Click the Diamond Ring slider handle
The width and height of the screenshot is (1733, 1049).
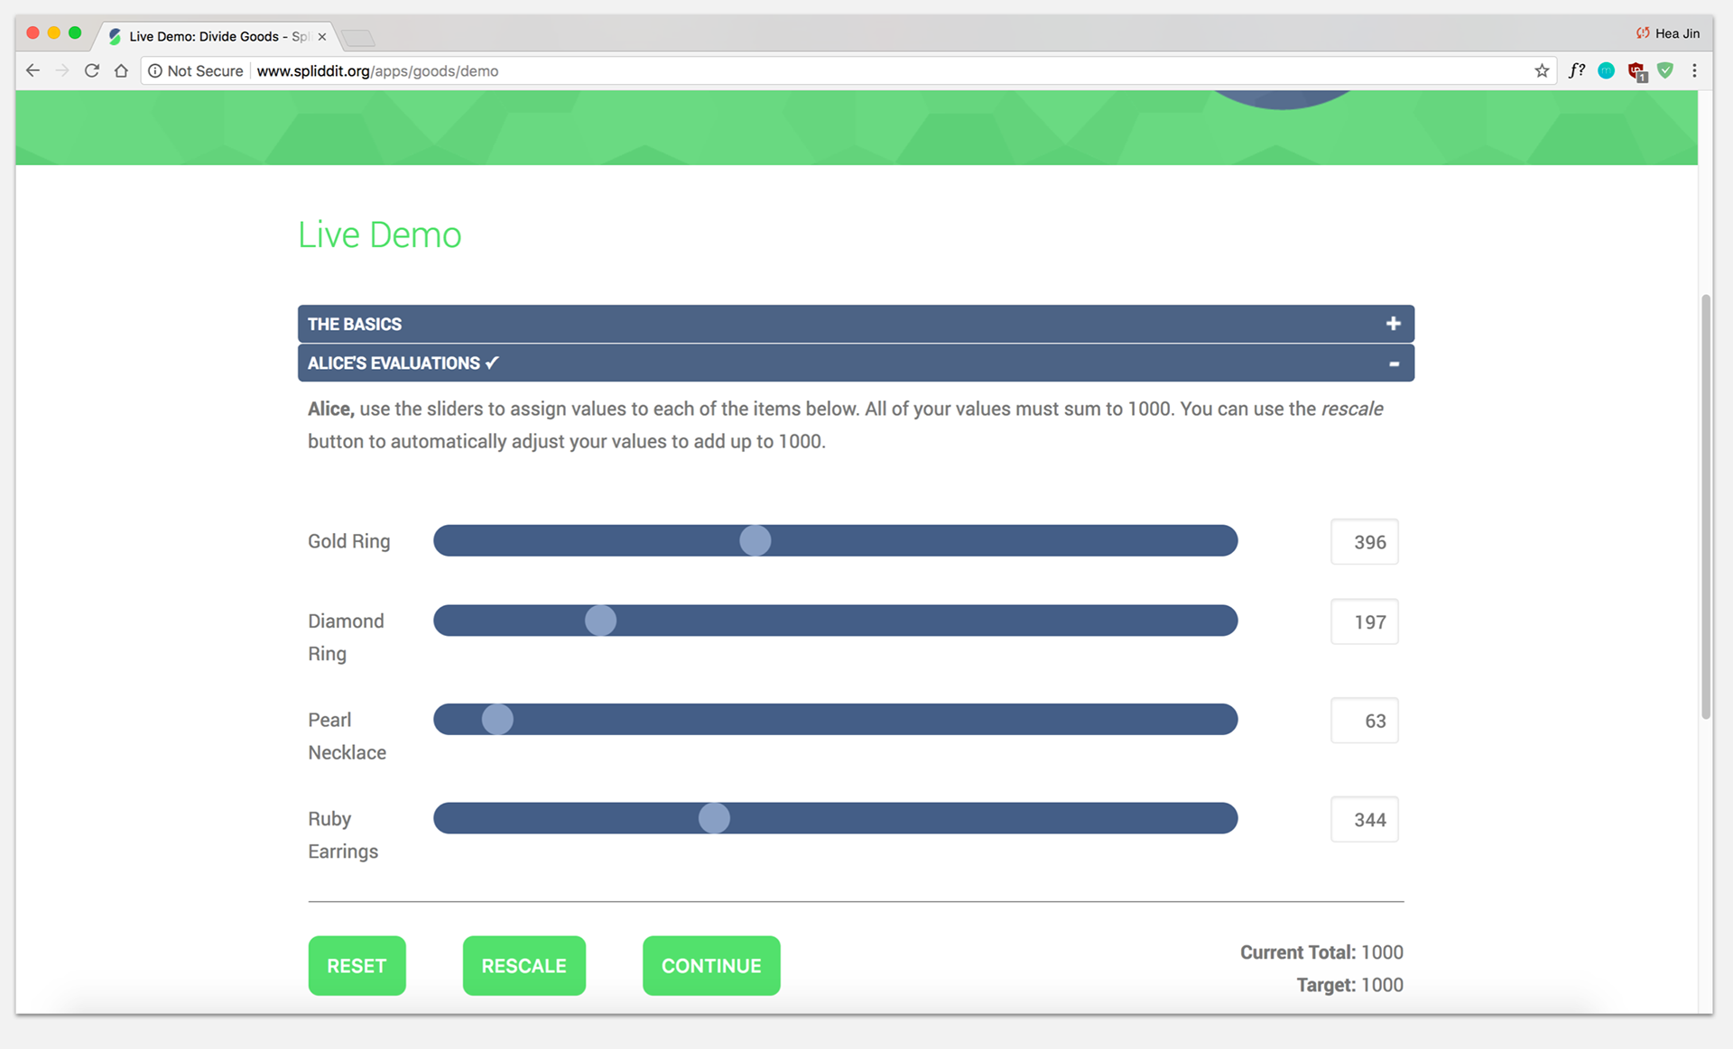[x=600, y=621]
